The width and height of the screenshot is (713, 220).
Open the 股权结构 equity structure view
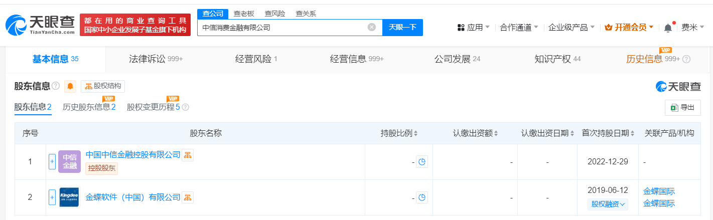click(103, 86)
